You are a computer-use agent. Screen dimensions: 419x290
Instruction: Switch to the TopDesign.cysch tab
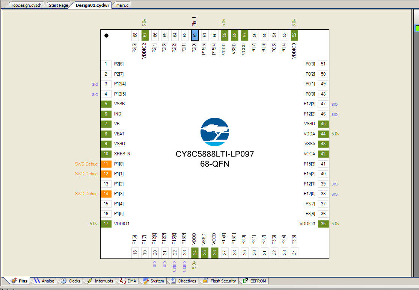pyautogui.click(x=26, y=5)
